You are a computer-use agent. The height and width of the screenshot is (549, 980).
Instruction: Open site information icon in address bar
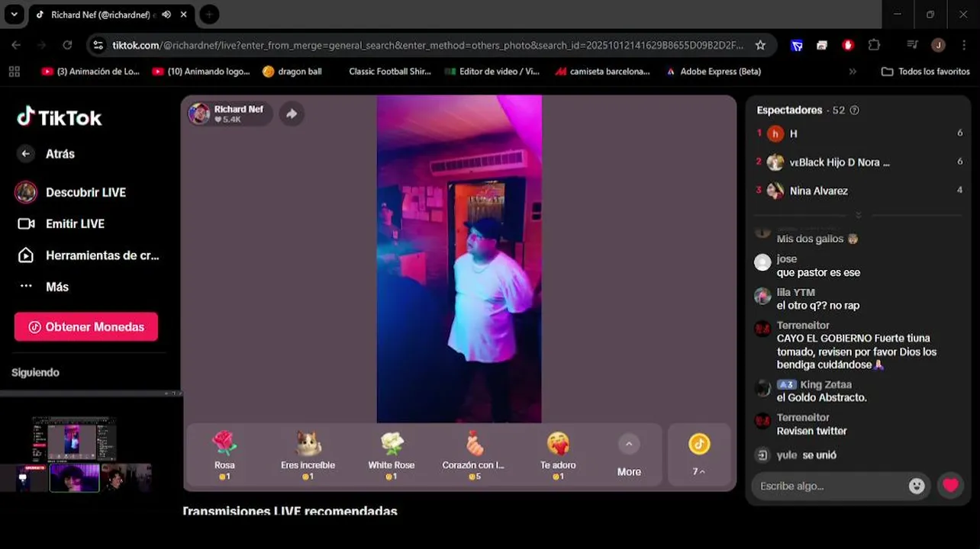click(98, 45)
